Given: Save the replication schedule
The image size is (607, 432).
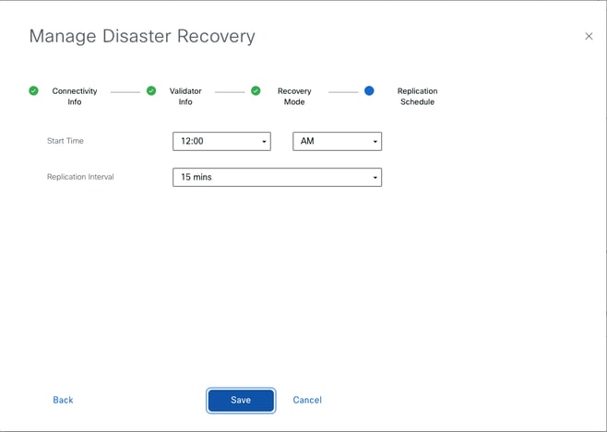Looking at the screenshot, I should pos(241,401).
